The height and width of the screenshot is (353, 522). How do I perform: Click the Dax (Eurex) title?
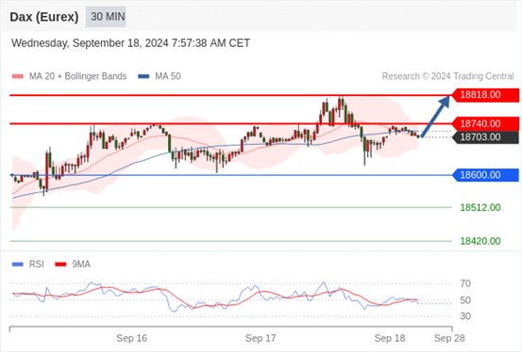(x=44, y=17)
